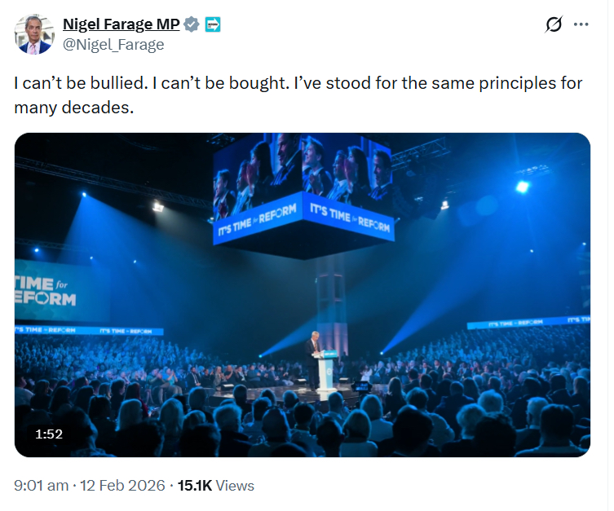Open the three-dot more options menu
Image resolution: width=614 pixels, height=511 pixels.
tap(581, 24)
